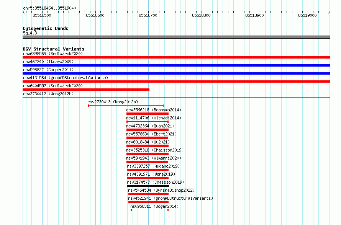Select nsv4522941 (gnomADStructuralVariants) label
This screenshot has width=341, height=225.
pyautogui.click(x=170, y=198)
